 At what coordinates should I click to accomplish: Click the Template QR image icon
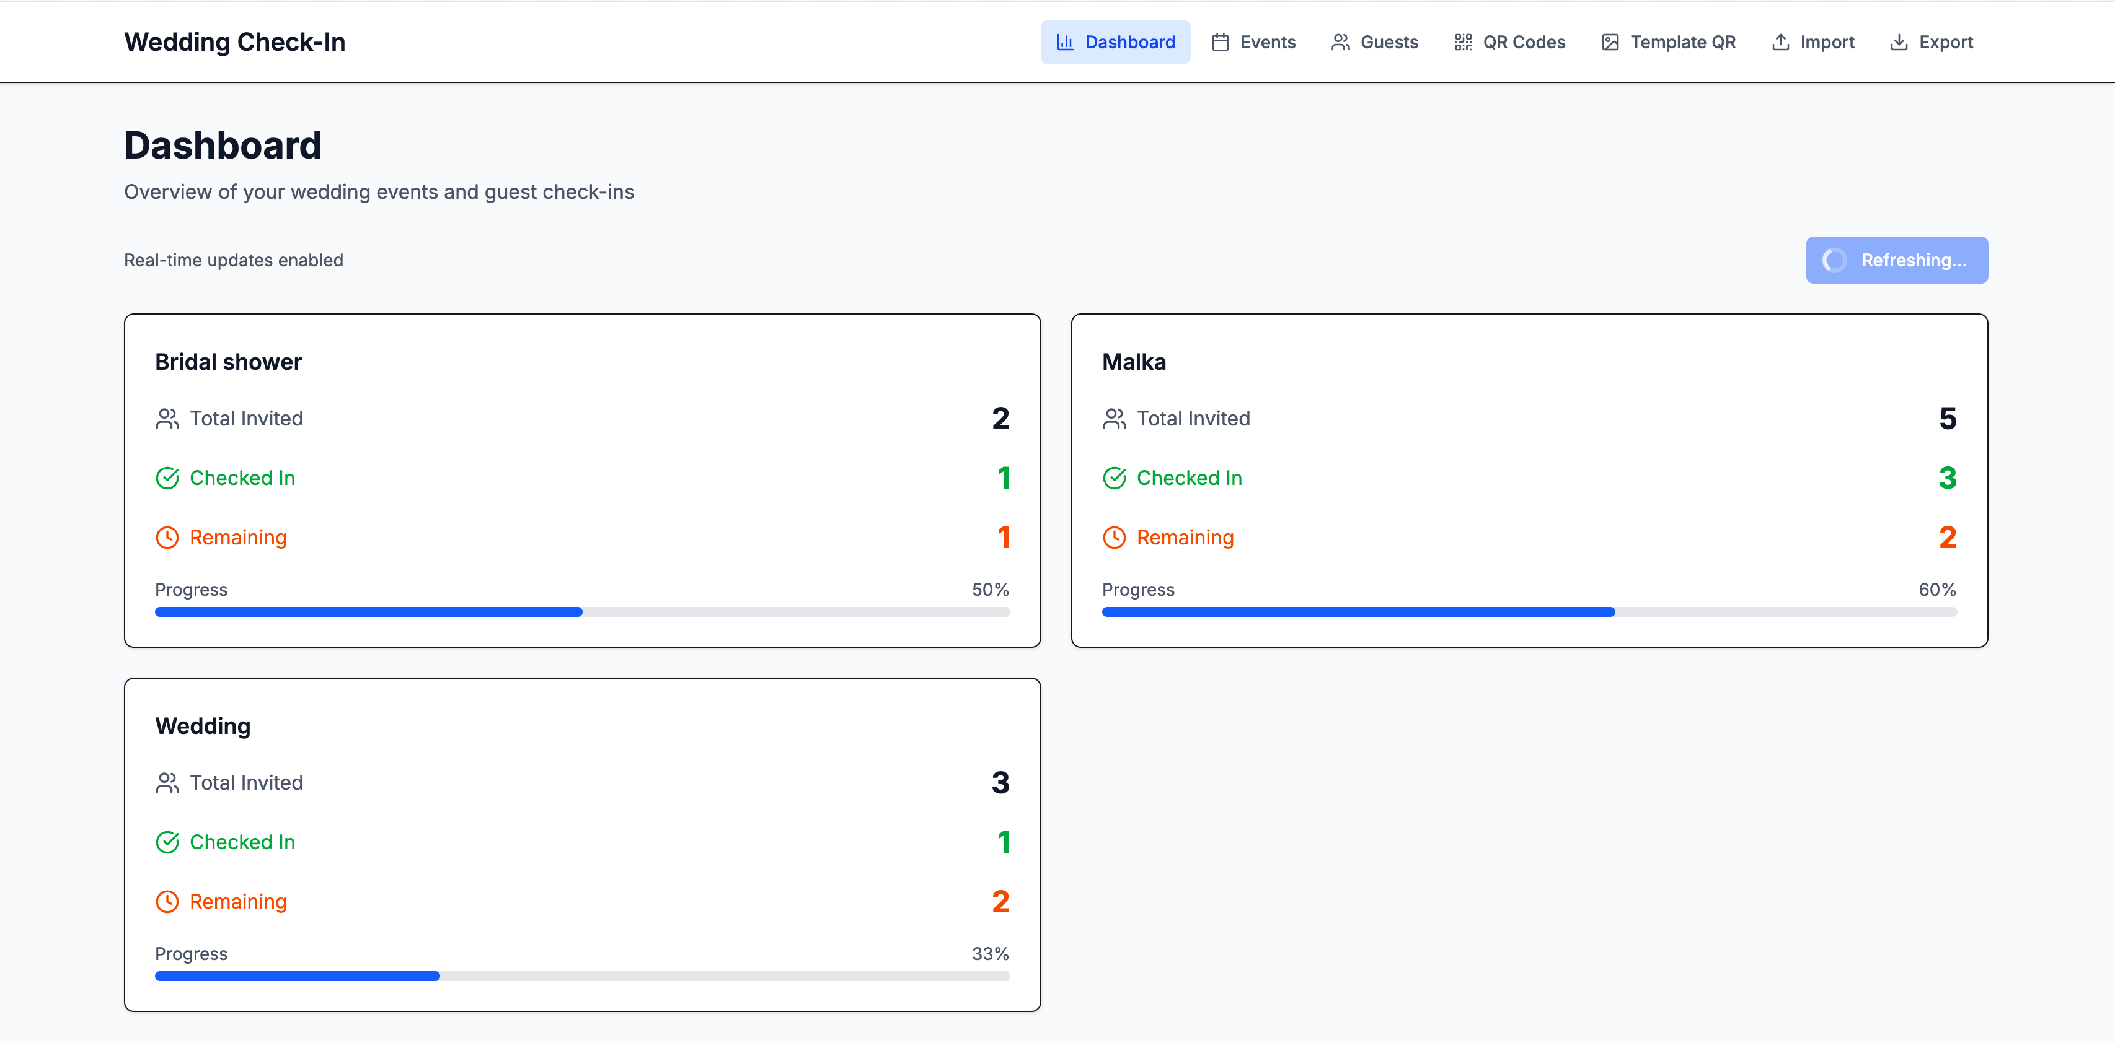[x=1610, y=42]
